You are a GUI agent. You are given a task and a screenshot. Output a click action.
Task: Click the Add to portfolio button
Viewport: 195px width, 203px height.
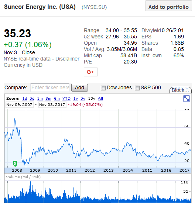point(168,6)
